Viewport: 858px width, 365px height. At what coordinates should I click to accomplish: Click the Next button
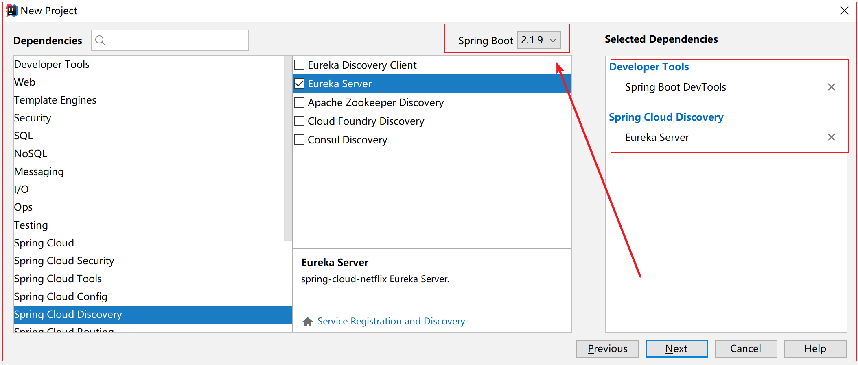tap(676, 349)
